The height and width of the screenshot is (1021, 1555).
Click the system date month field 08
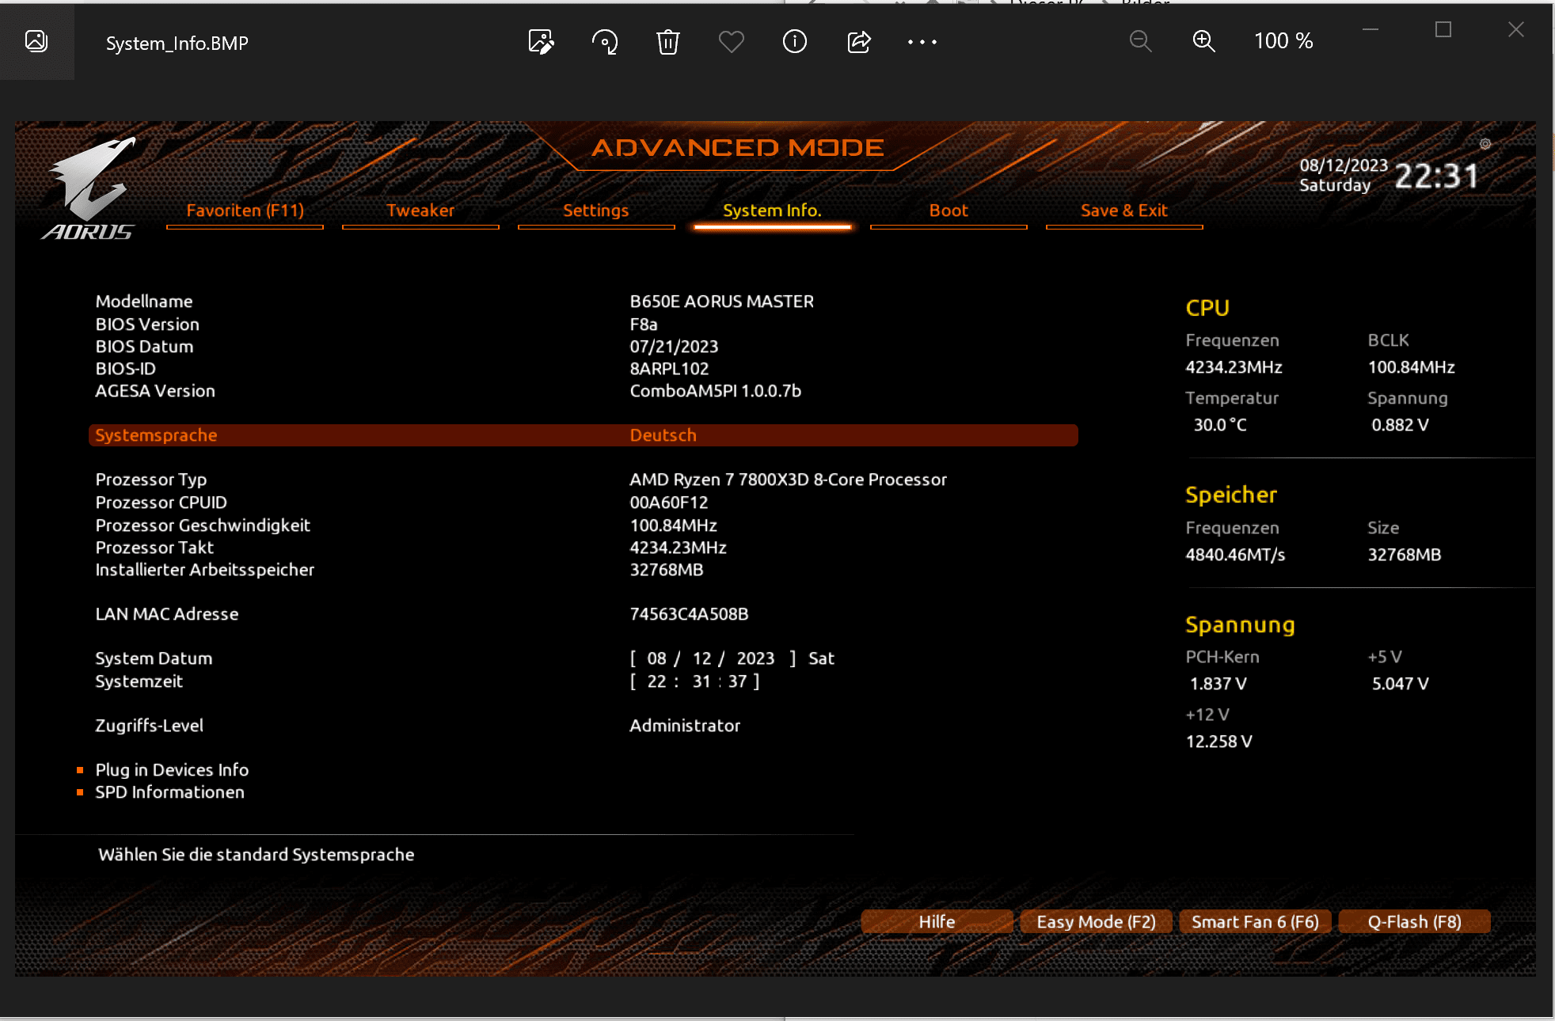point(656,659)
